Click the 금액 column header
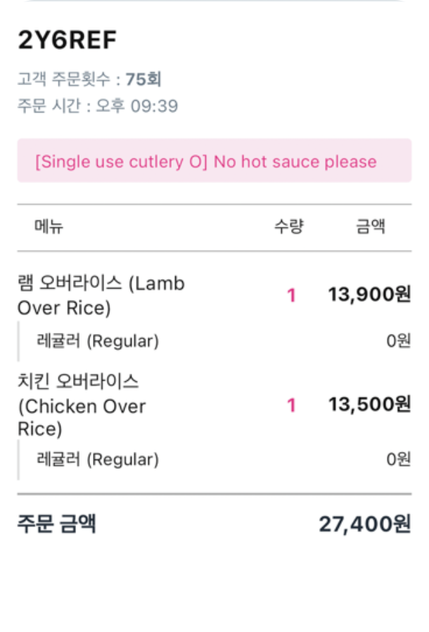The height and width of the screenshot is (632, 429). coord(370,227)
